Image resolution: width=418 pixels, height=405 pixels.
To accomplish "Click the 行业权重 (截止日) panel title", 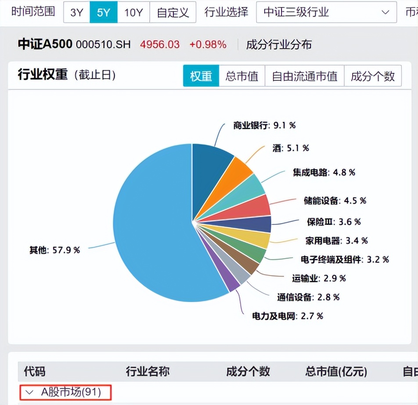I will 67,75.
